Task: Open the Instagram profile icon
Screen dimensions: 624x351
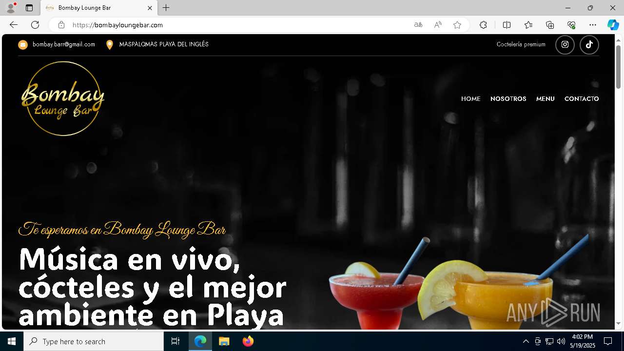Action: [565, 45]
